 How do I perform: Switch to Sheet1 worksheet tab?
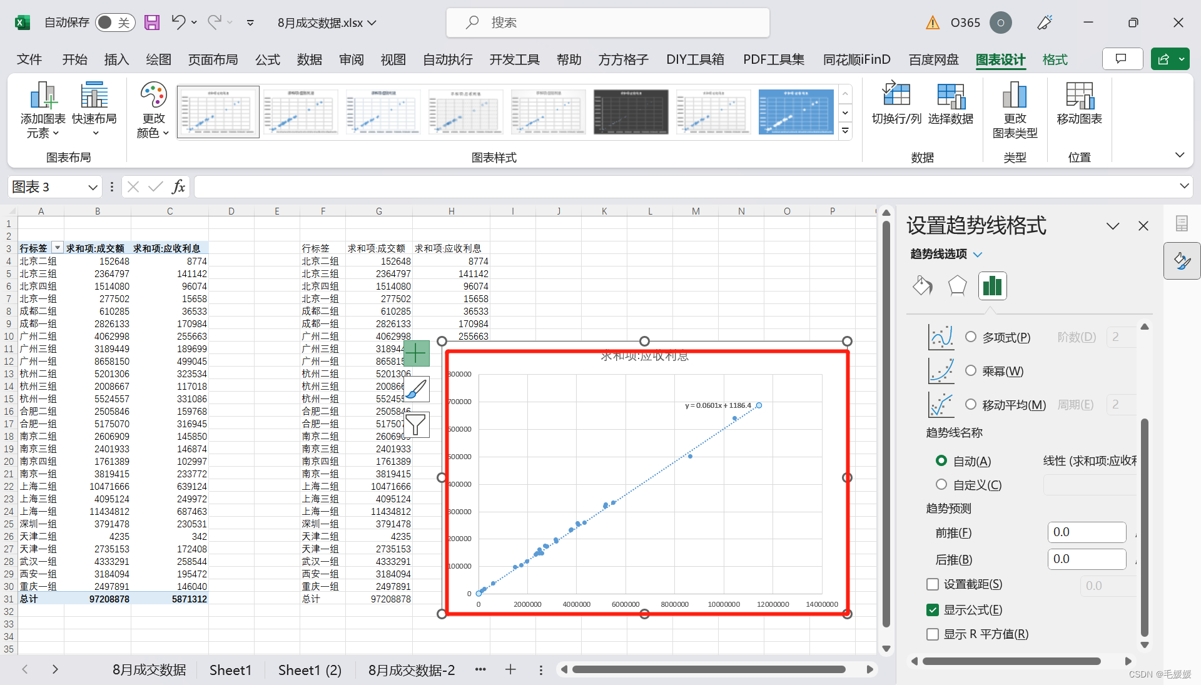[230, 669]
